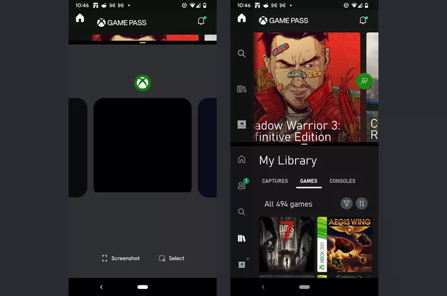Tap the All 494 games label
Image resolution: width=447 pixels, height=296 pixels.
[288, 204]
